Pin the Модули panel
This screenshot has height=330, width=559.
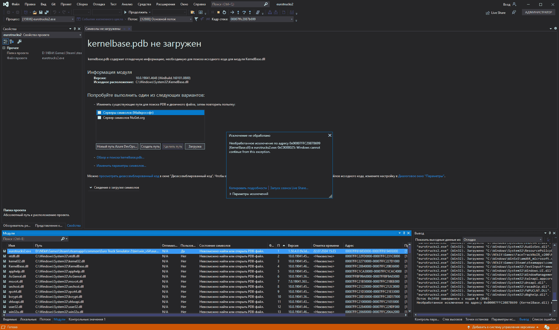pyautogui.click(x=404, y=233)
